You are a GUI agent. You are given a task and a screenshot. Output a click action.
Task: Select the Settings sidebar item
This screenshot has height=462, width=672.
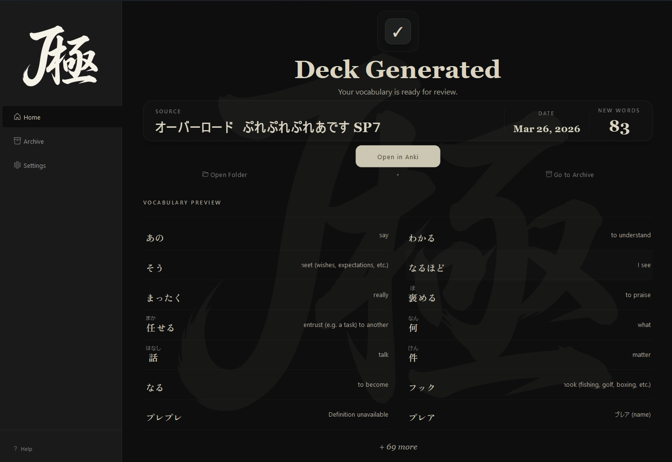tap(34, 165)
